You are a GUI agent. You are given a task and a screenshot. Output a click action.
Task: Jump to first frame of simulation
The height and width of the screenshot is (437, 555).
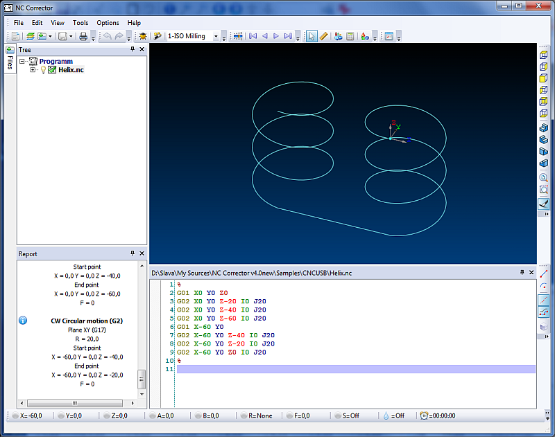[x=253, y=36]
